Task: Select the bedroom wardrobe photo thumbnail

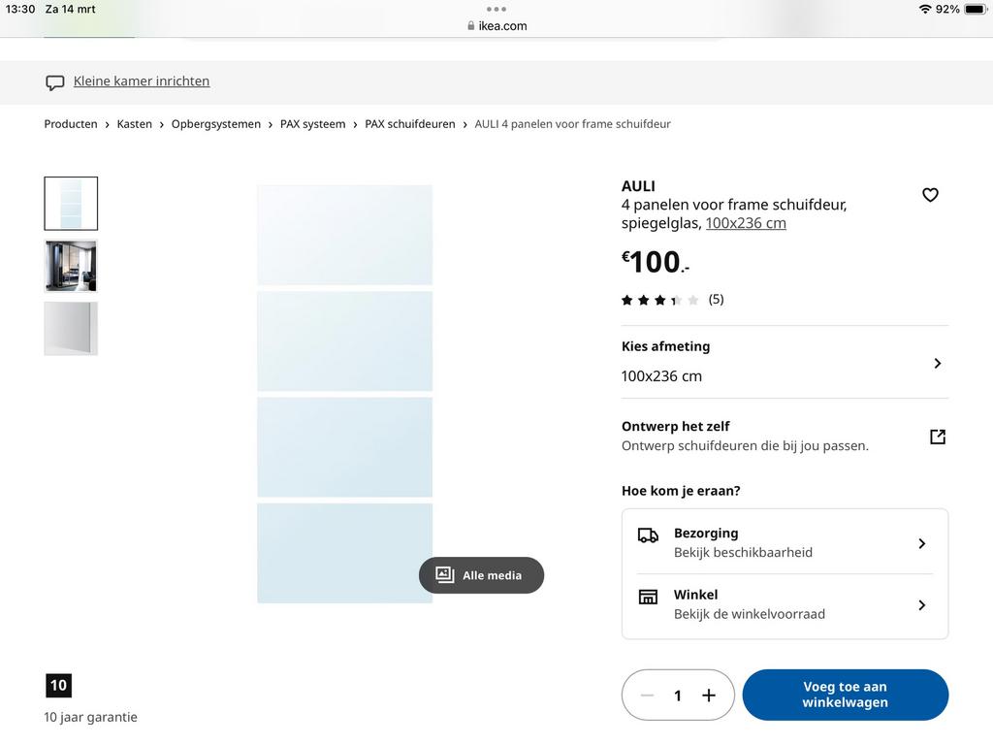Action: [71, 266]
